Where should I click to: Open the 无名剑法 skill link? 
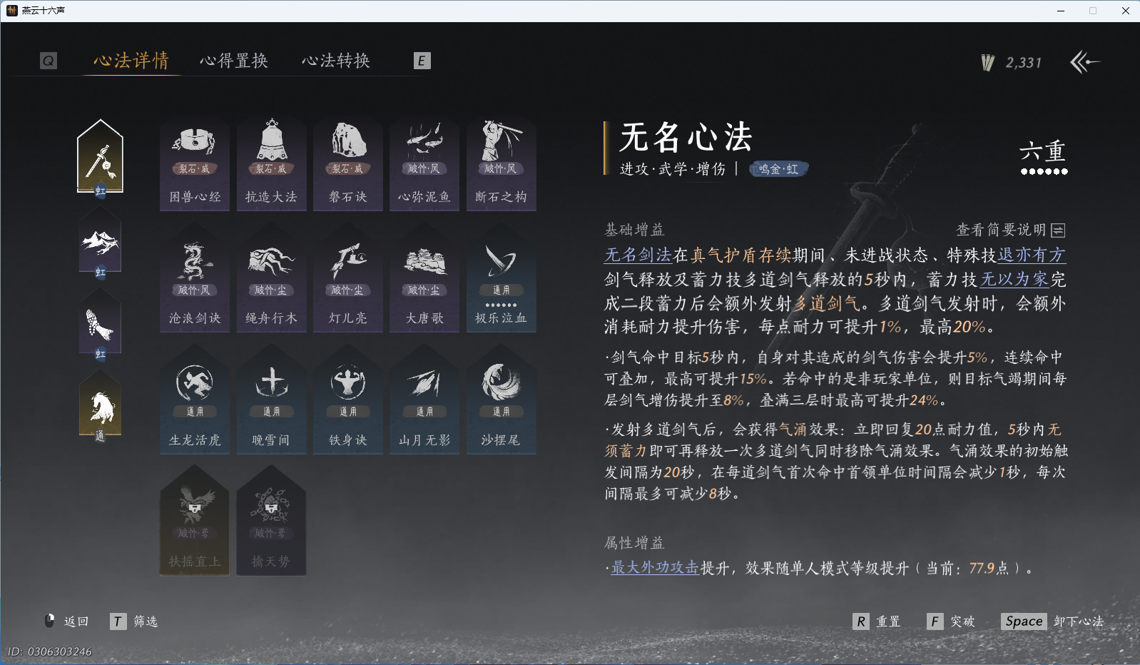638,255
